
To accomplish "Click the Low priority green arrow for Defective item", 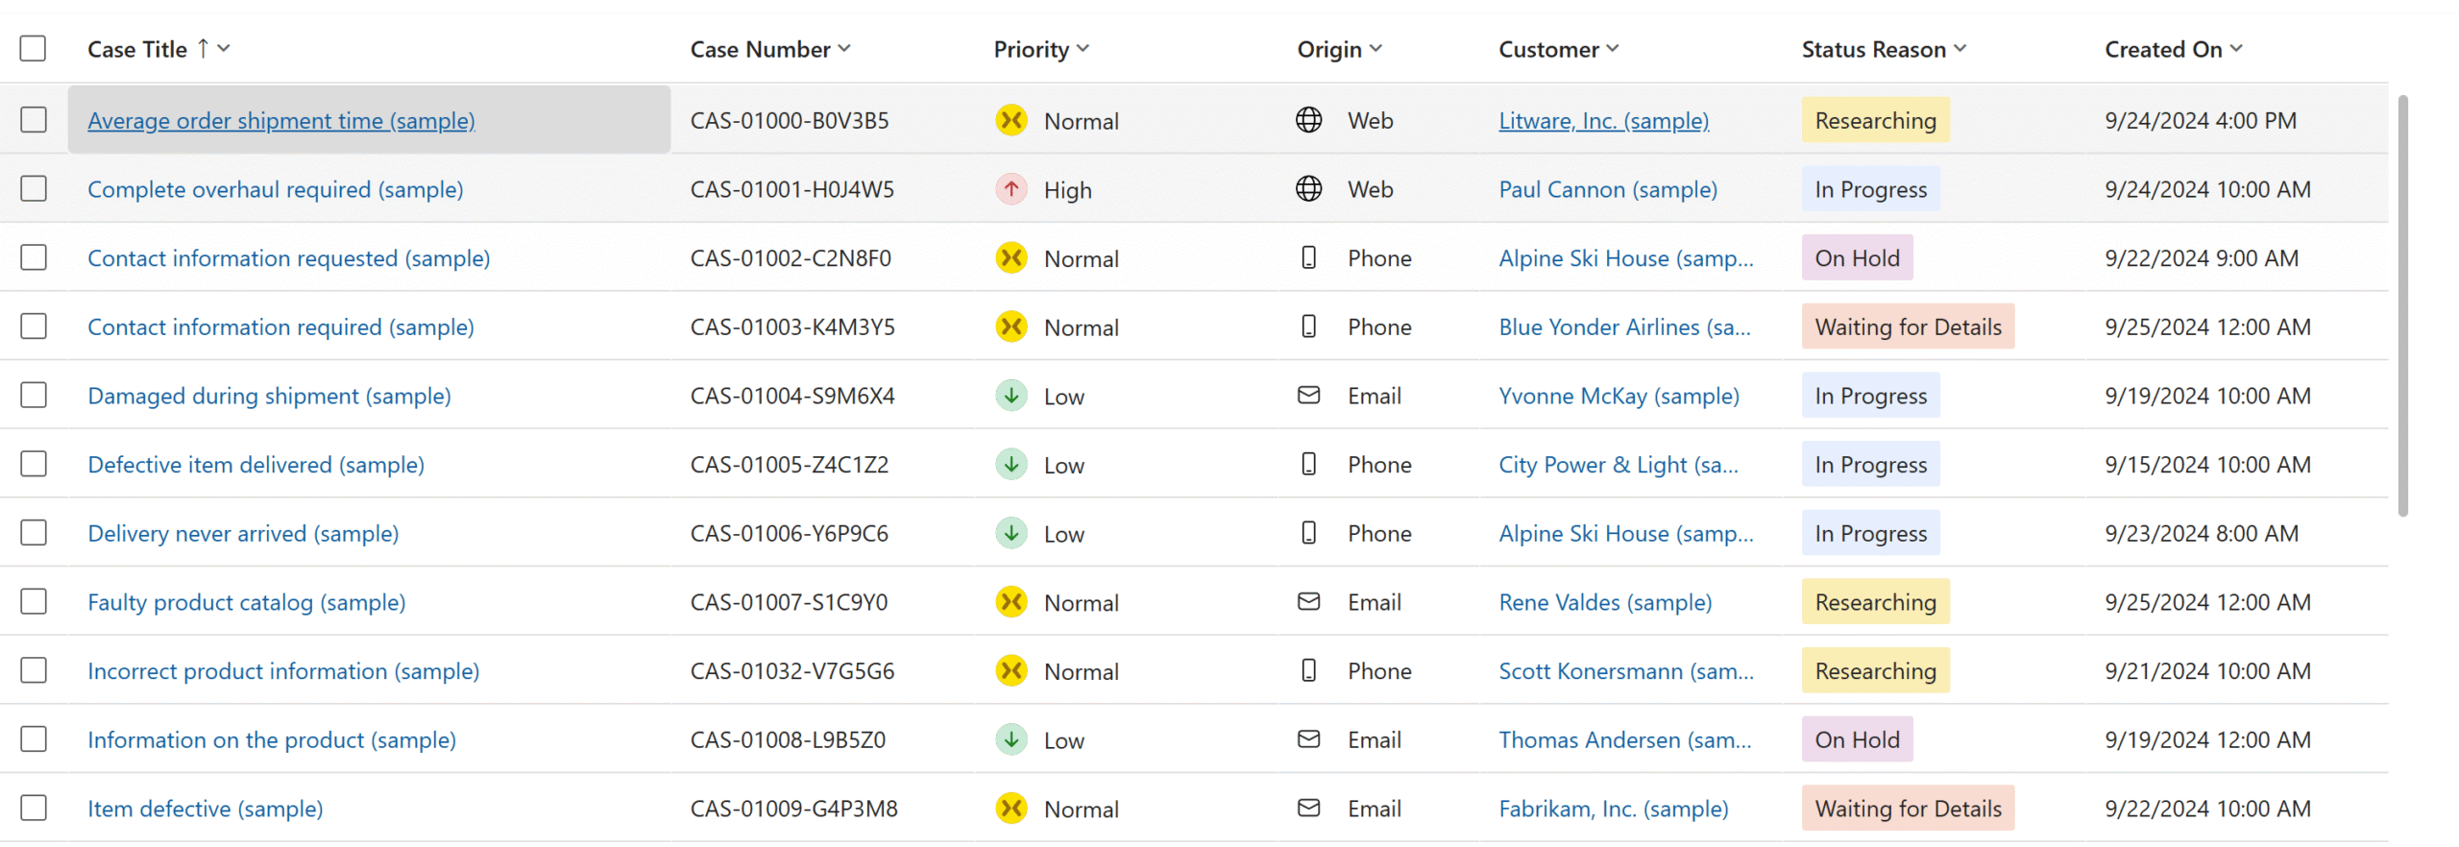I will [x=1010, y=465].
